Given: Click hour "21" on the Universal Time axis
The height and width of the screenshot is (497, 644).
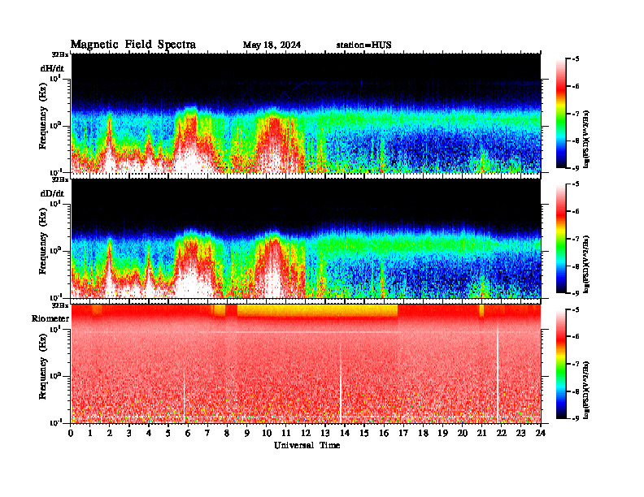Looking at the screenshot, I should [x=481, y=433].
